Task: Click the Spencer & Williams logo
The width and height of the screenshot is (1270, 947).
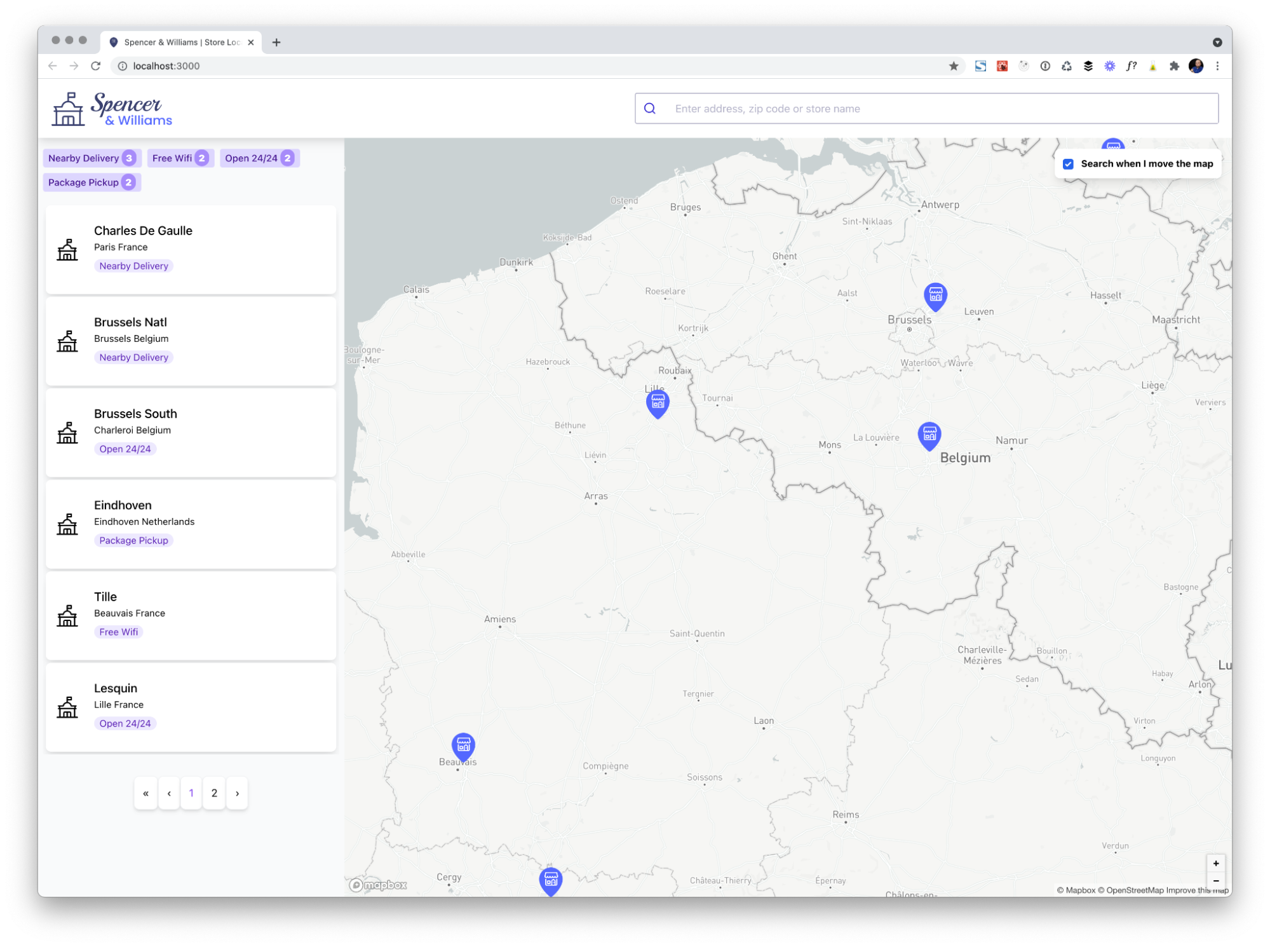Action: point(112,109)
